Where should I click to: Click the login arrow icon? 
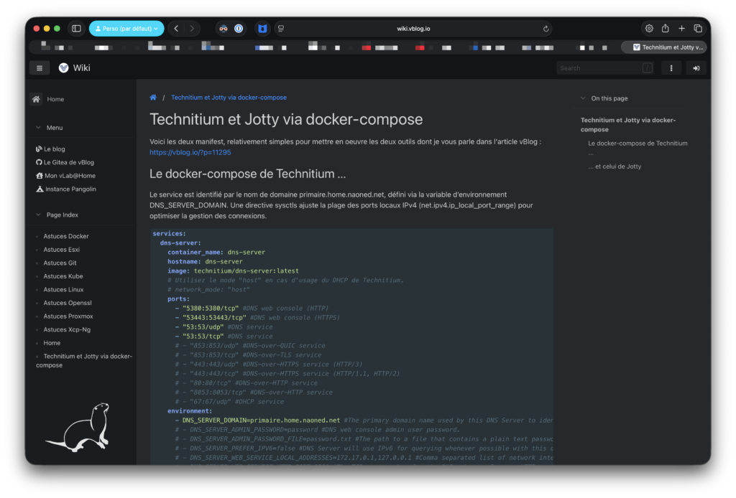click(696, 68)
